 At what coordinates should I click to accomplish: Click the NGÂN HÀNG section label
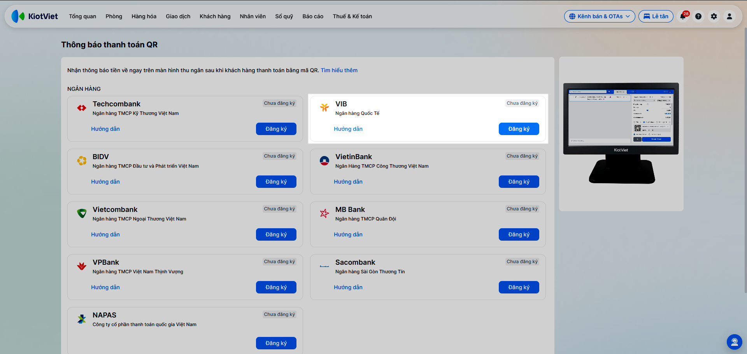[84, 89]
